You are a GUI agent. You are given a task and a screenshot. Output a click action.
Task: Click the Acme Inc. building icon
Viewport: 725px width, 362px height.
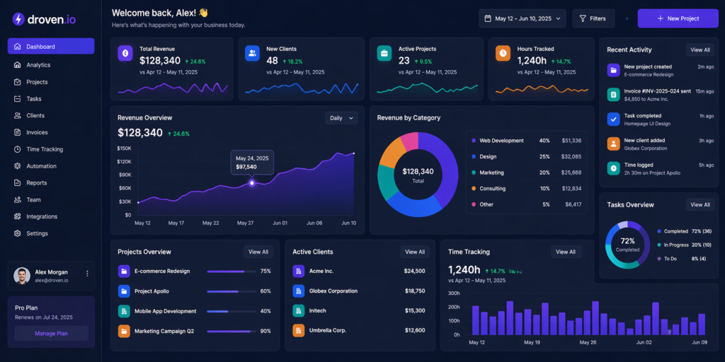298,271
